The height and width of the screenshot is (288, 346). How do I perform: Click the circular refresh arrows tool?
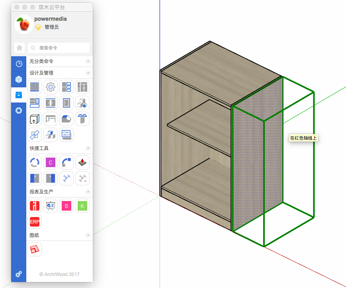click(35, 162)
